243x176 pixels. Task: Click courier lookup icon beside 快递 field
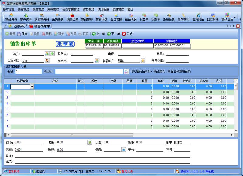pyautogui.click(x=124, y=150)
